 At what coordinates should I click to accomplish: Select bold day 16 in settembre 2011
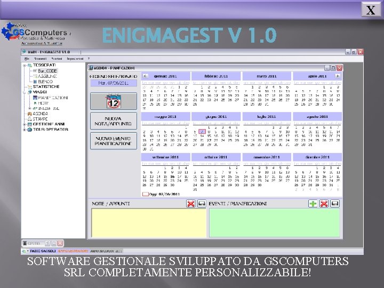click(x=172, y=177)
